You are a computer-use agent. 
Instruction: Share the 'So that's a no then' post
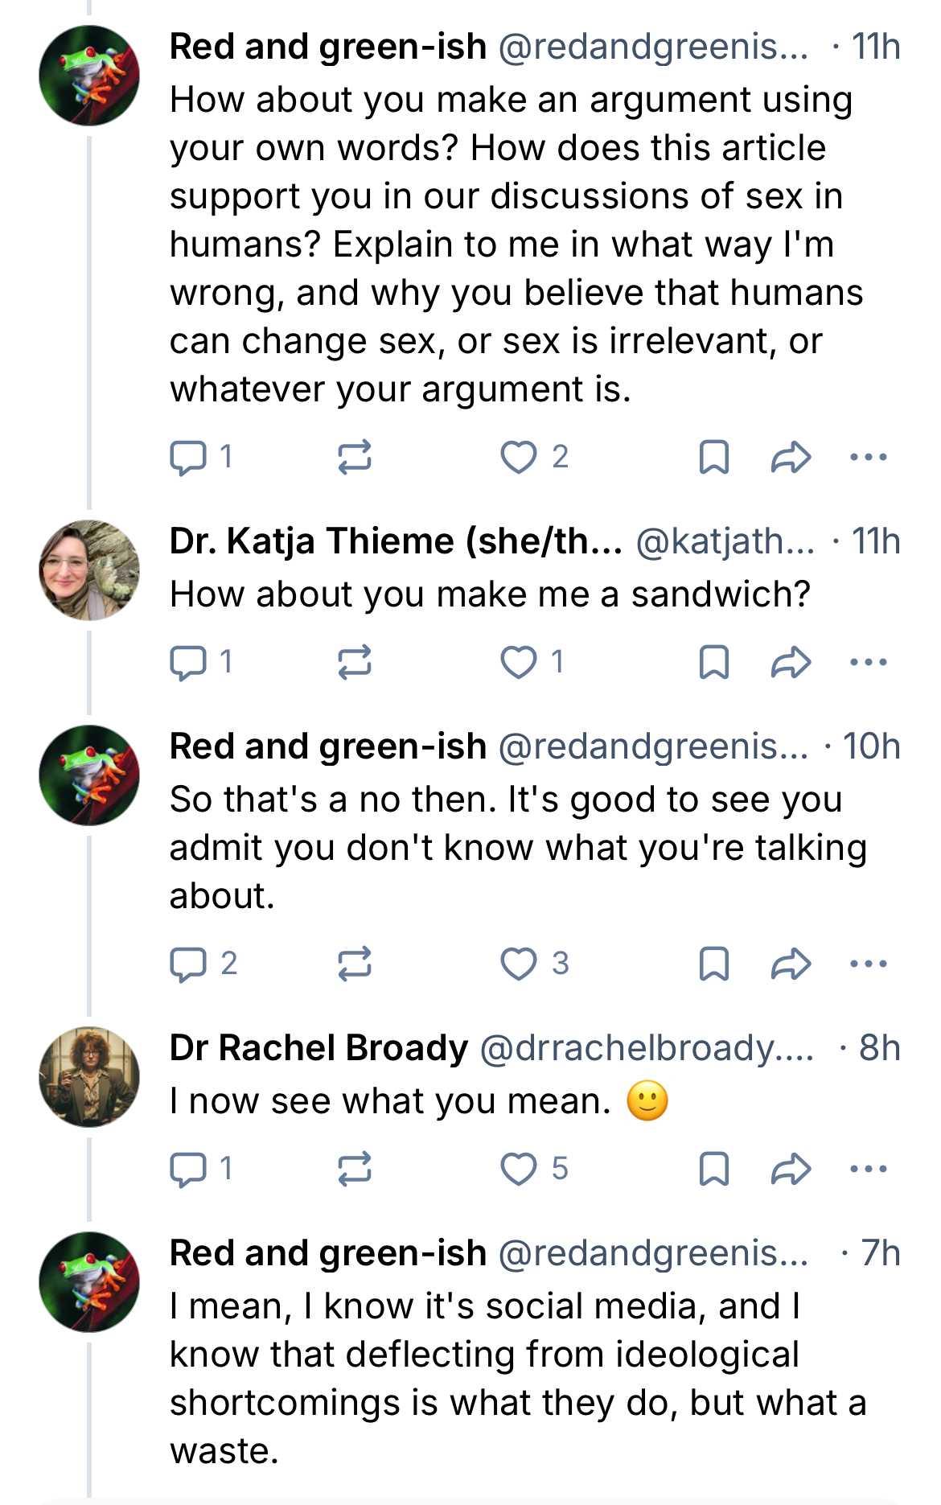coord(791,964)
